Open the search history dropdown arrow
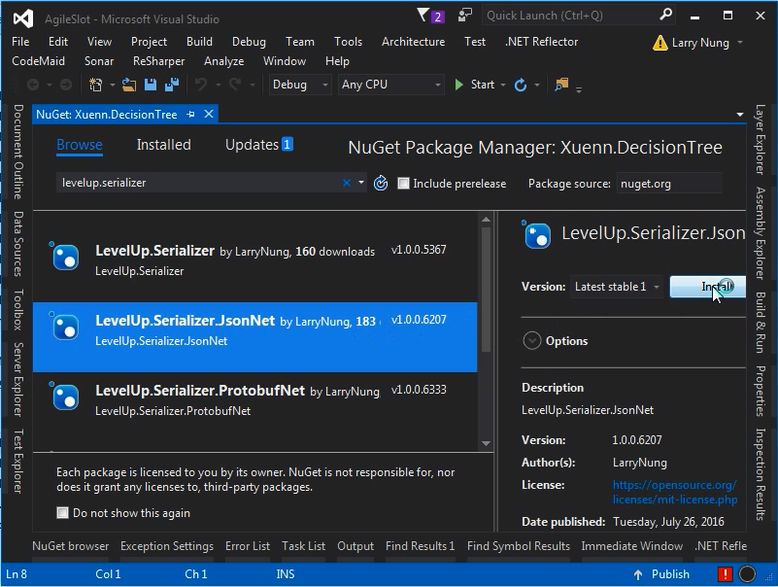The height and width of the screenshot is (587, 778). (x=361, y=183)
